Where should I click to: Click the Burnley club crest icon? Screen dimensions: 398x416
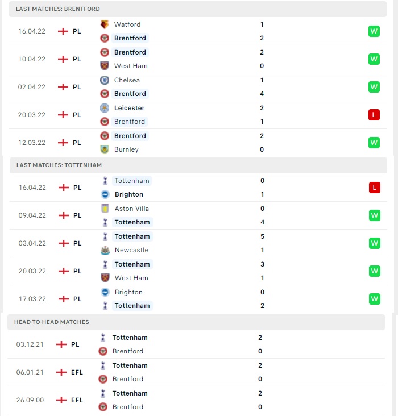coord(105,149)
